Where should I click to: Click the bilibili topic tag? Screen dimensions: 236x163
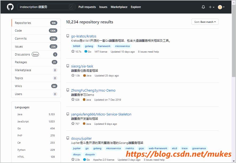tap(77, 46)
